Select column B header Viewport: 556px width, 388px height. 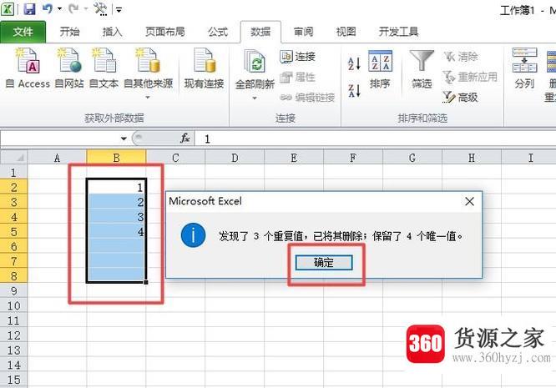(116, 158)
